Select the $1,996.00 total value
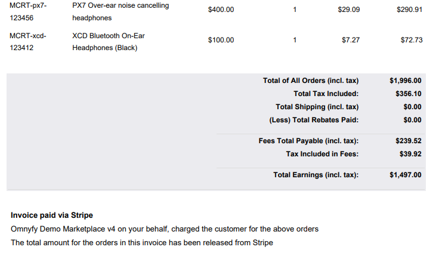436x256 pixels. coord(405,81)
